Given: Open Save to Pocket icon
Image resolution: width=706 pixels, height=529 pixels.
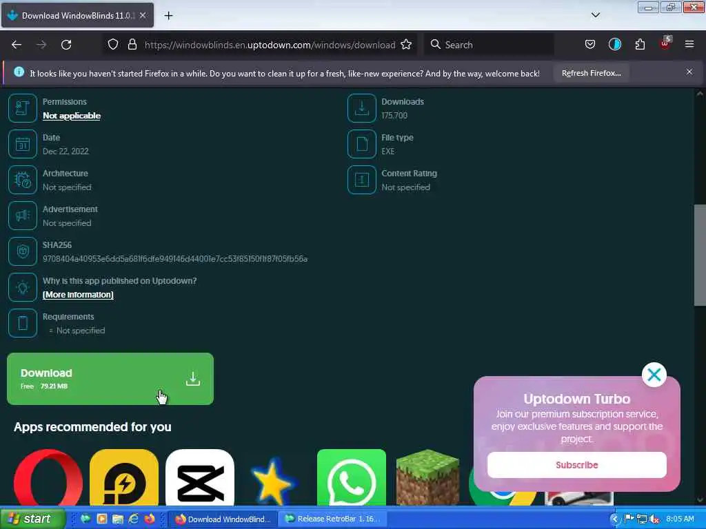Looking at the screenshot, I should pyautogui.click(x=590, y=45).
